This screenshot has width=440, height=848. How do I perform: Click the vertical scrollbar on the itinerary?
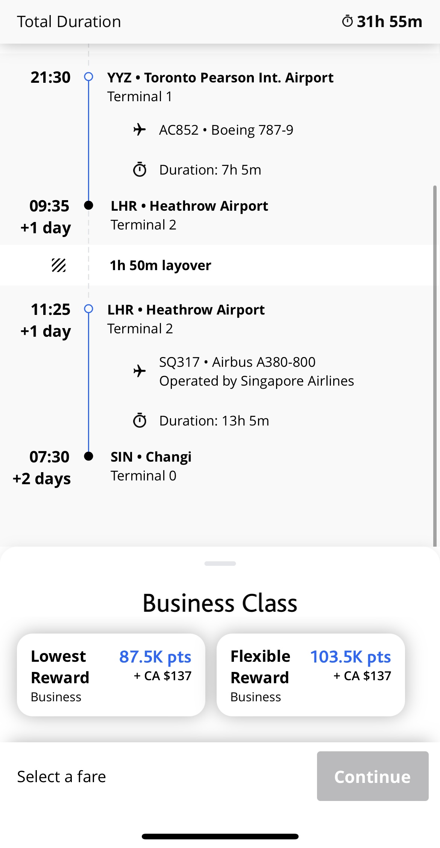(x=435, y=365)
